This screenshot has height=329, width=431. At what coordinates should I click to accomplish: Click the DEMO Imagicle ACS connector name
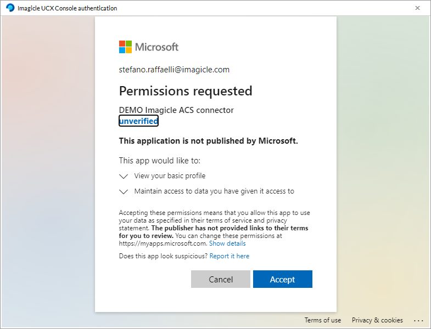pos(176,110)
